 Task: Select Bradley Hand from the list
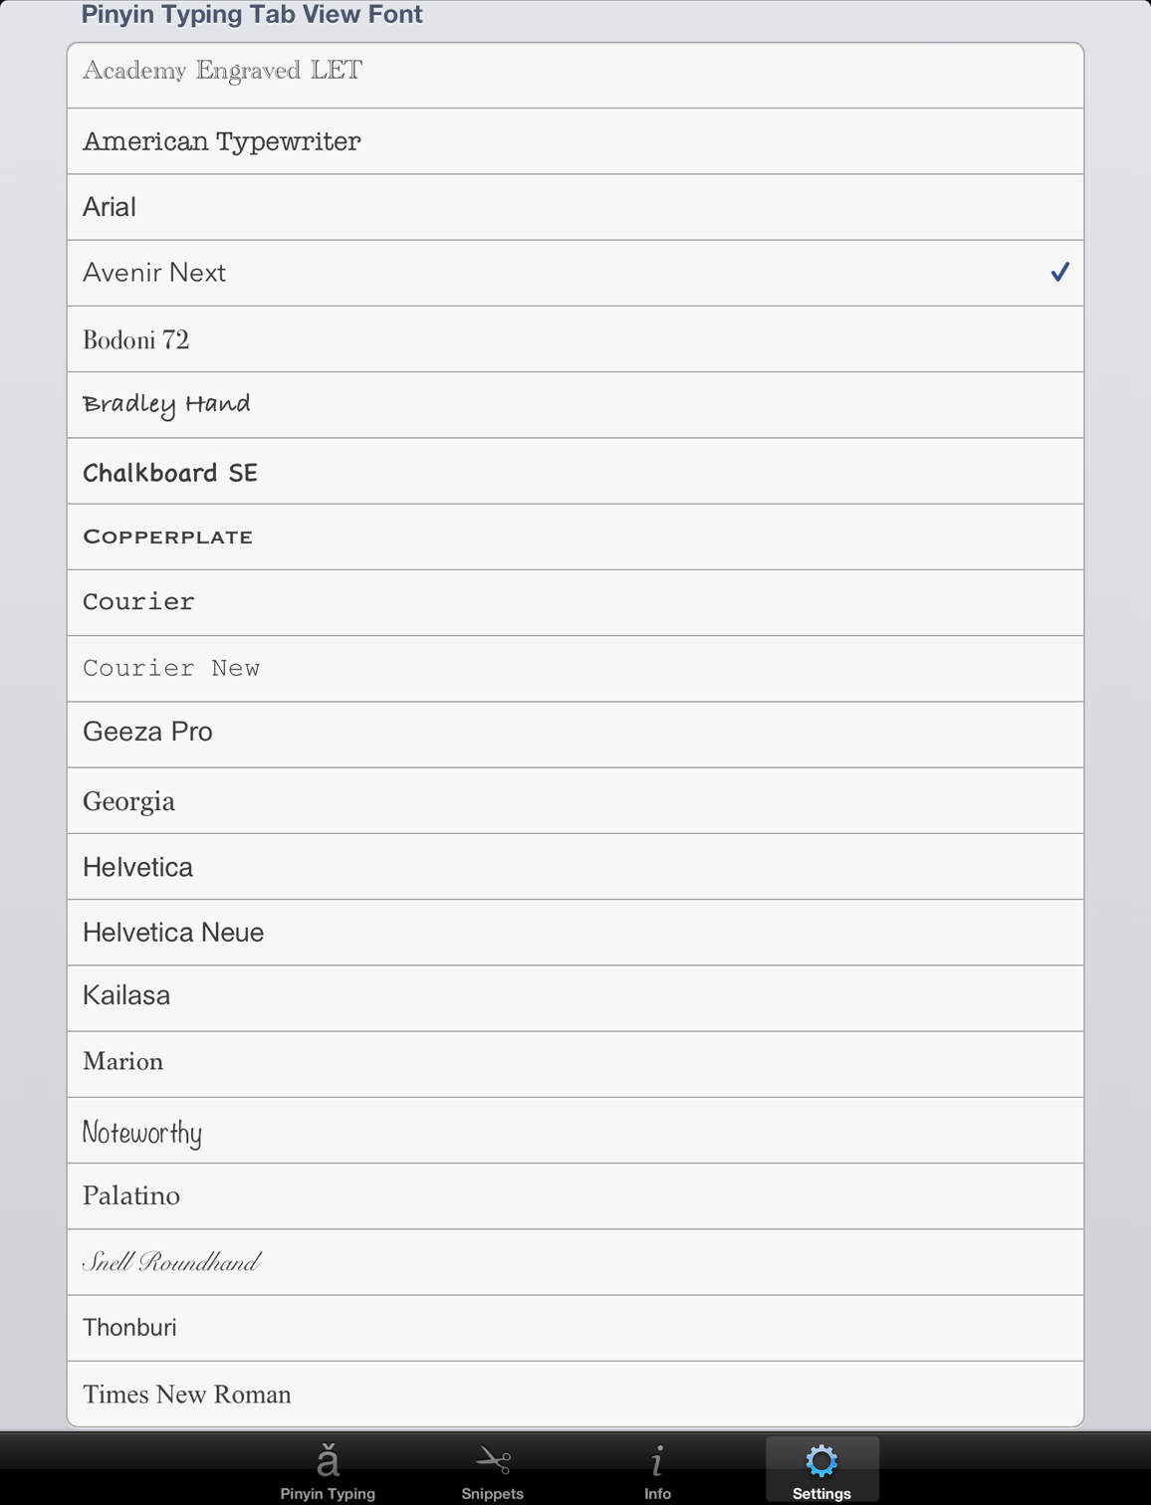[575, 404]
